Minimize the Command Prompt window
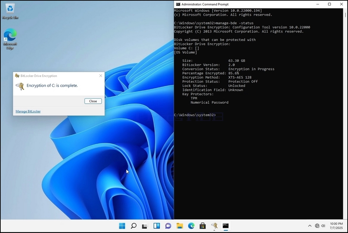The height and width of the screenshot is (233, 348). click(x=318, y=4)
